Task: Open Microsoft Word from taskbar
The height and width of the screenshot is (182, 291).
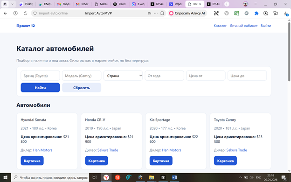Action: [174, 177]
